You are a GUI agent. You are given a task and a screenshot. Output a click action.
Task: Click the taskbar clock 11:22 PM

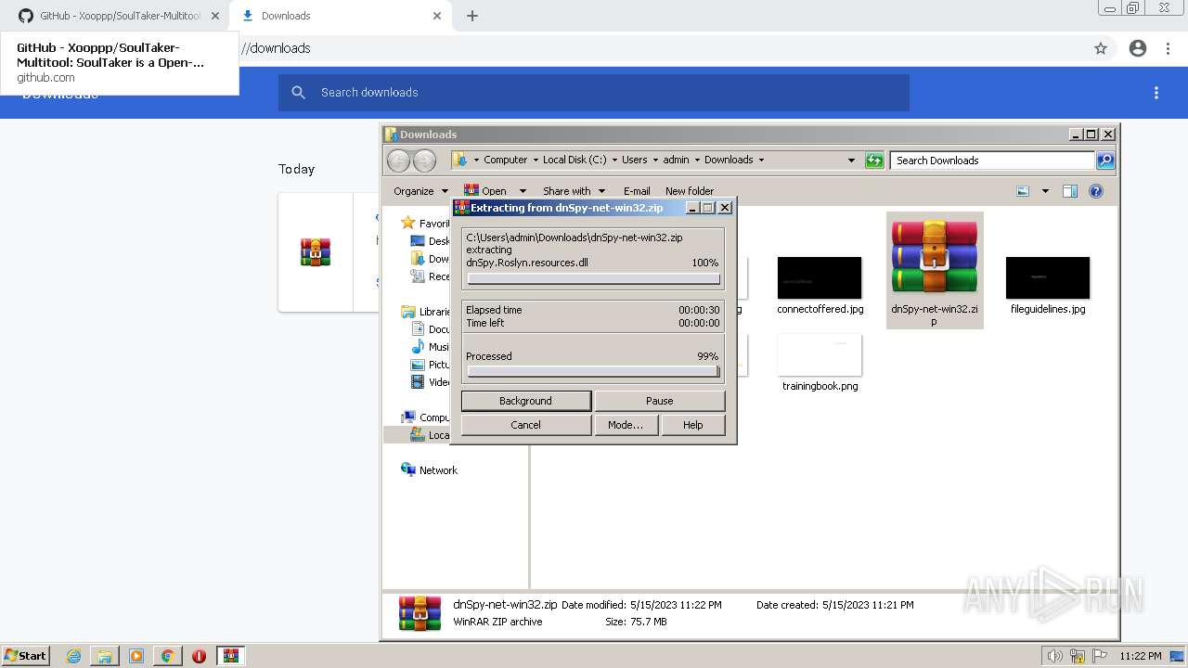pyautogui.click(x=1140, y=656)
